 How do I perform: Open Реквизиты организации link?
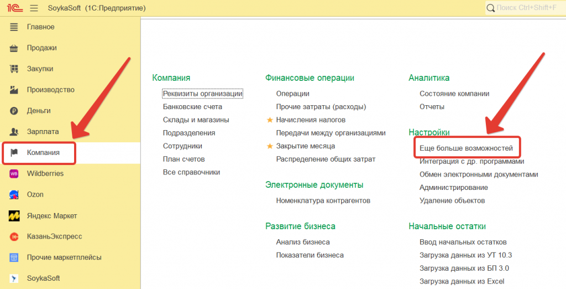[x=202, y=94]
